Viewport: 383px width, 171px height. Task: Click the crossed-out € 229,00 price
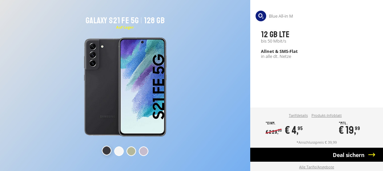tap(274, 131)
